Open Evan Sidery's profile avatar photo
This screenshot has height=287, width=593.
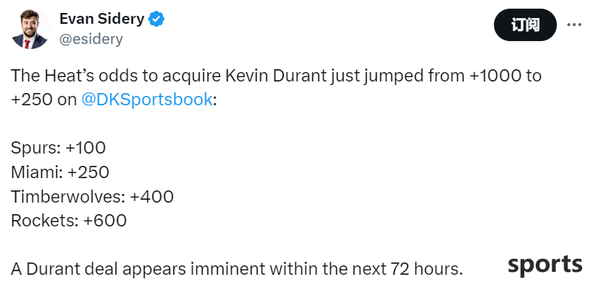[x=30, y=29]
